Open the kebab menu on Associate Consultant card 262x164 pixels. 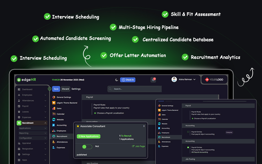point(144,126)
